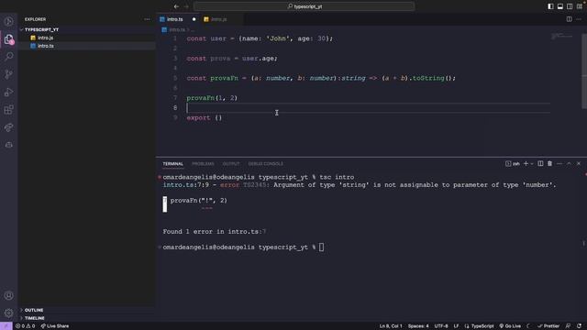Select the DEBUG CONSOLE panel tab
The width and height of the screenshot is (587, 330).
266,163
